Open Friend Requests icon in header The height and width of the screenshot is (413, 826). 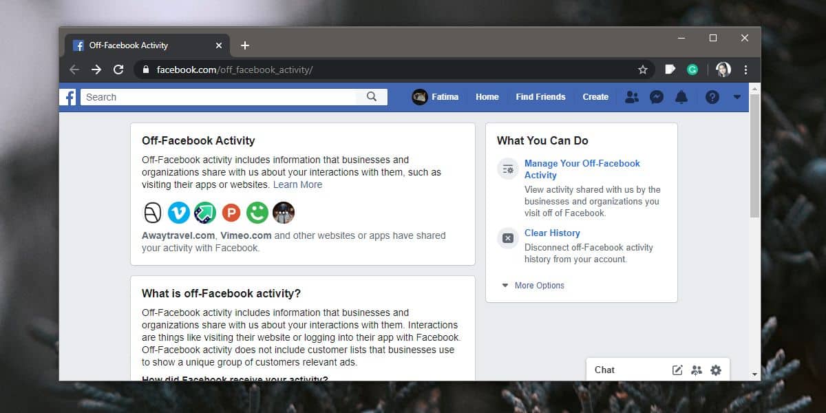click(x=631, y=97)
